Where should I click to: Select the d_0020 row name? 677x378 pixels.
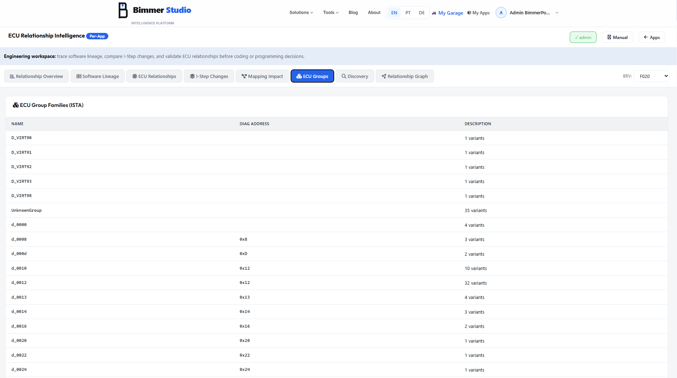coord(19,340)
